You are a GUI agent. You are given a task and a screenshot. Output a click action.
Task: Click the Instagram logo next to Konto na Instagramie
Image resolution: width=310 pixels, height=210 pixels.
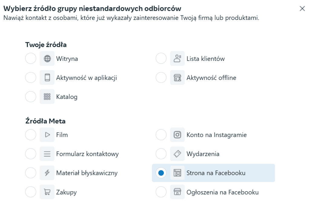coord(177,135)
